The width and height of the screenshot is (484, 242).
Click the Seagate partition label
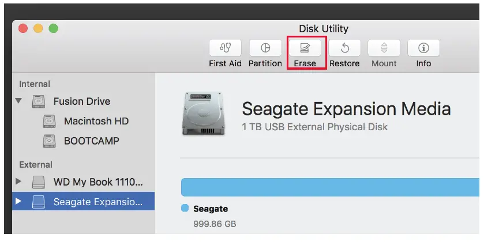(x=211, y=209)
